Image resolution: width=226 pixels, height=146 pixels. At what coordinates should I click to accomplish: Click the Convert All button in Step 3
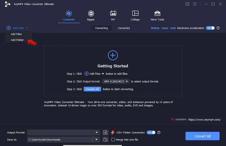pyautogui.click(x=92, y=89)
